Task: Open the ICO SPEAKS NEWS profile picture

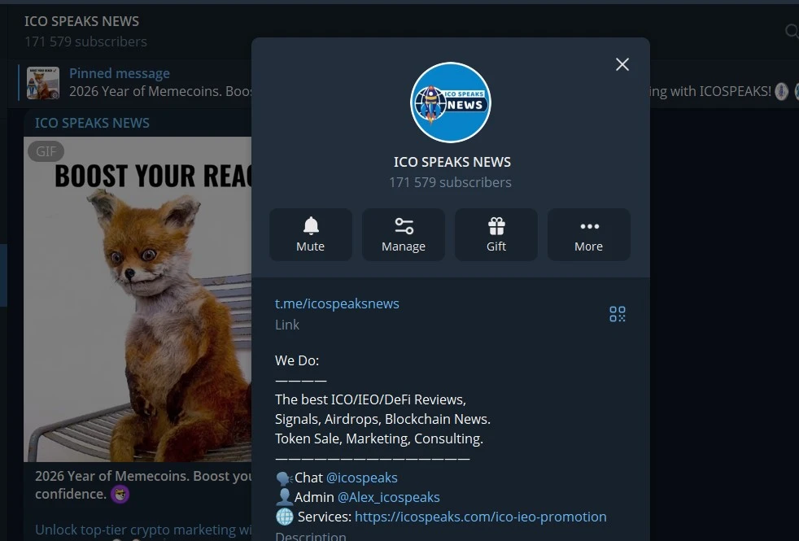Action: 451,103
